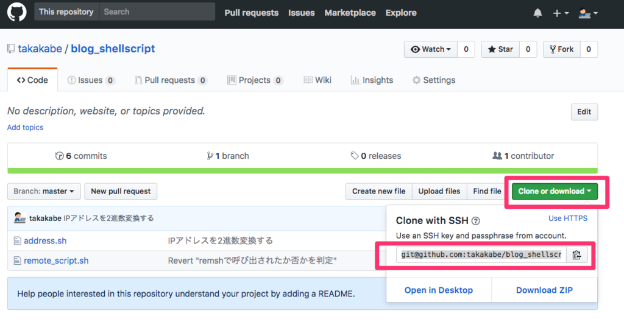Click Download ZIP

click(x=544, y=290)
